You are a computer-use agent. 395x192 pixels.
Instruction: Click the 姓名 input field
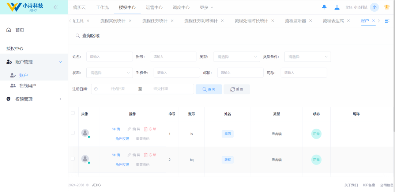click(110, 57)
